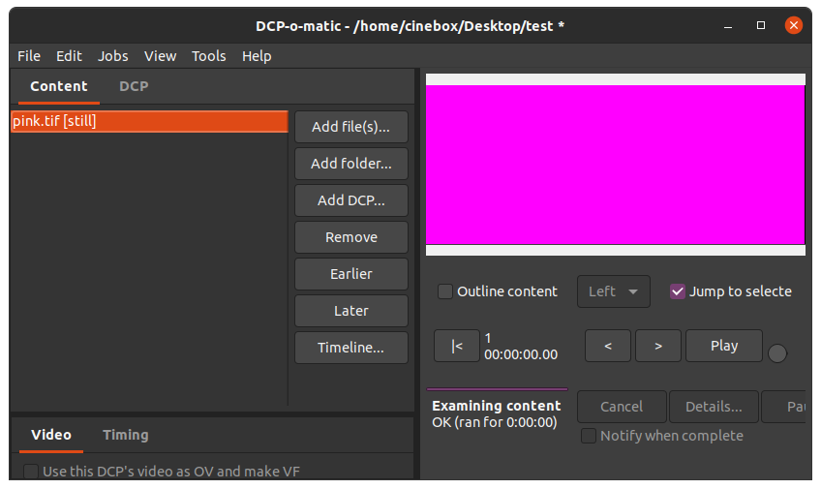Click the magenta preview image

[615, 165]
